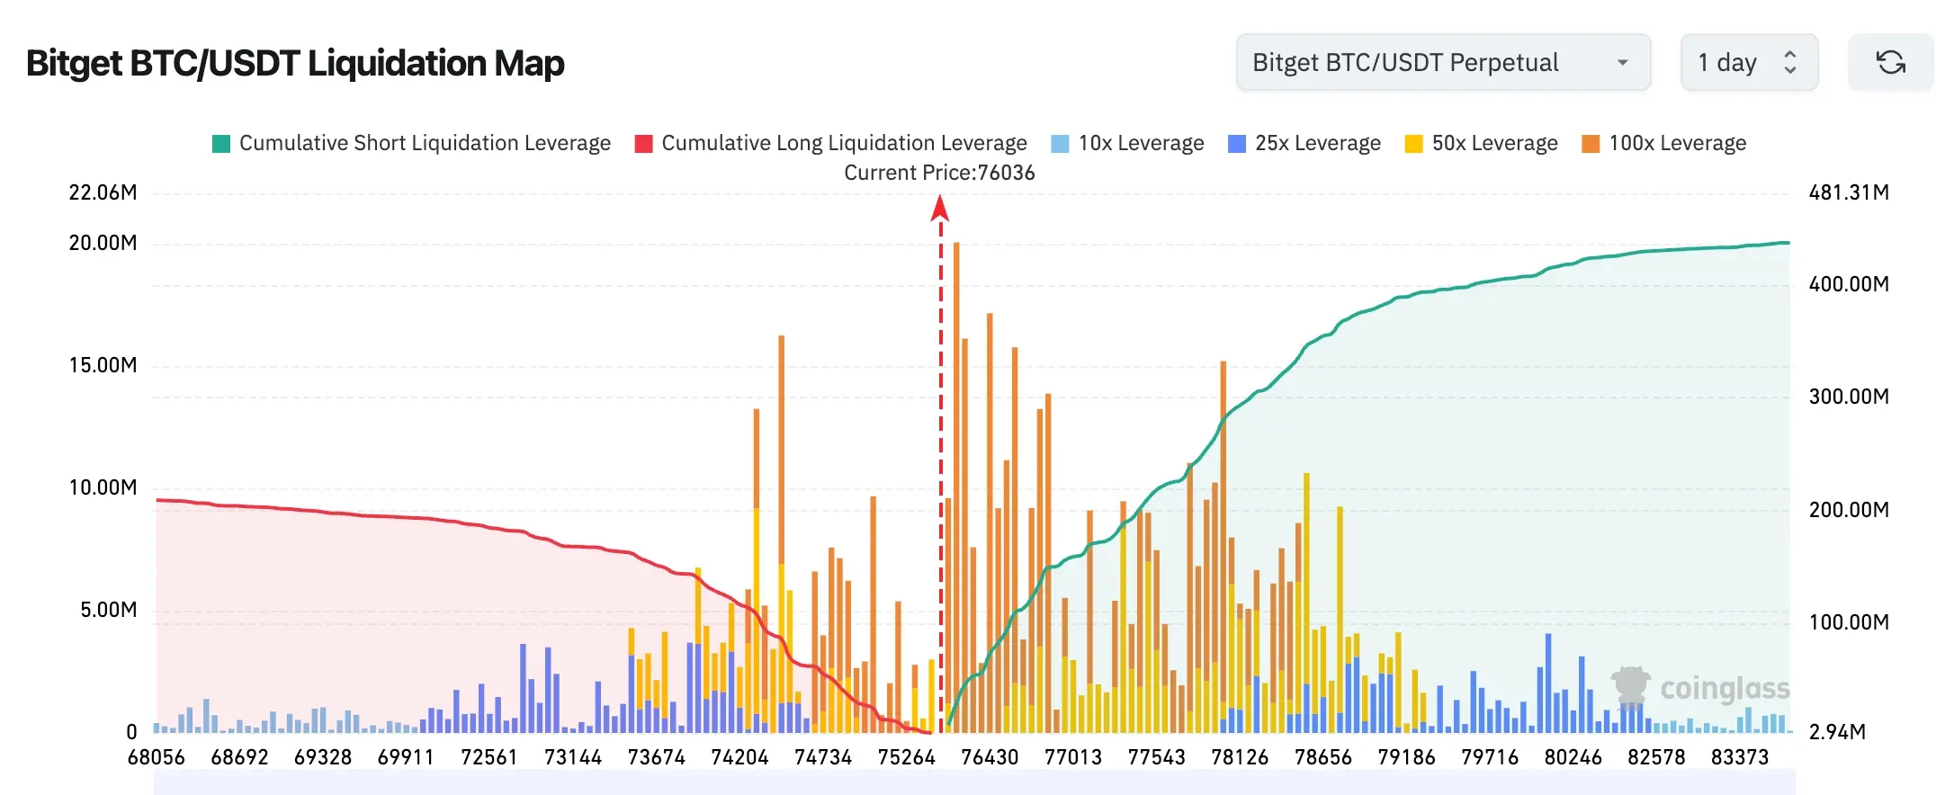Open the 1 day timeframe selector

pyautogui.click(x=1749, y=62)
